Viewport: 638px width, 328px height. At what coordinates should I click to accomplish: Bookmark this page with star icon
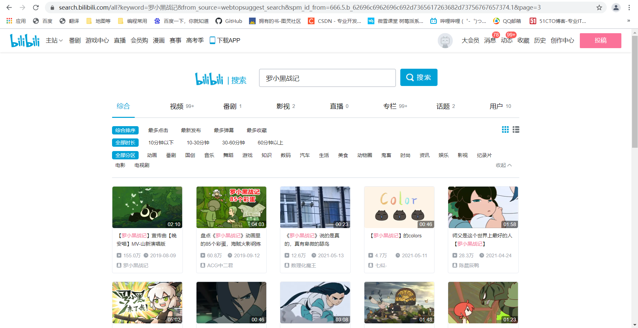(x=599, y=7)
